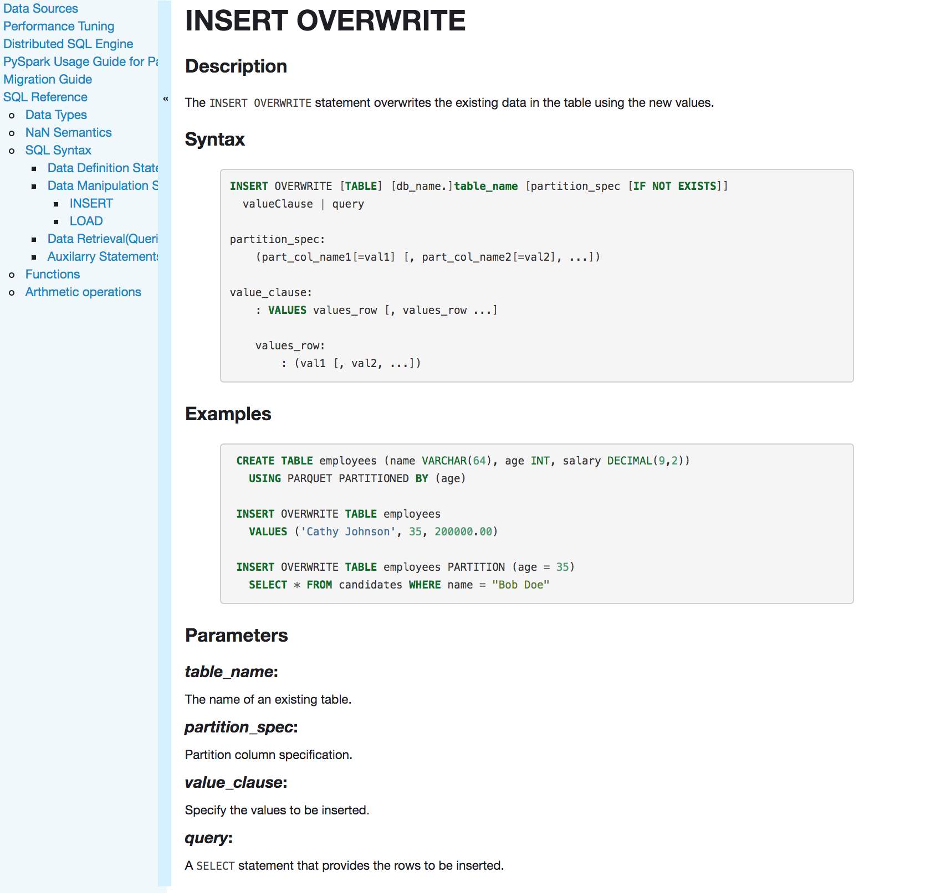Image resolution: width=946 pixels, height=893 pixels.
Task: Open Data Retrieval(Queries) sidebar entry
Action: pyautogui.click(x=103, y=239)
